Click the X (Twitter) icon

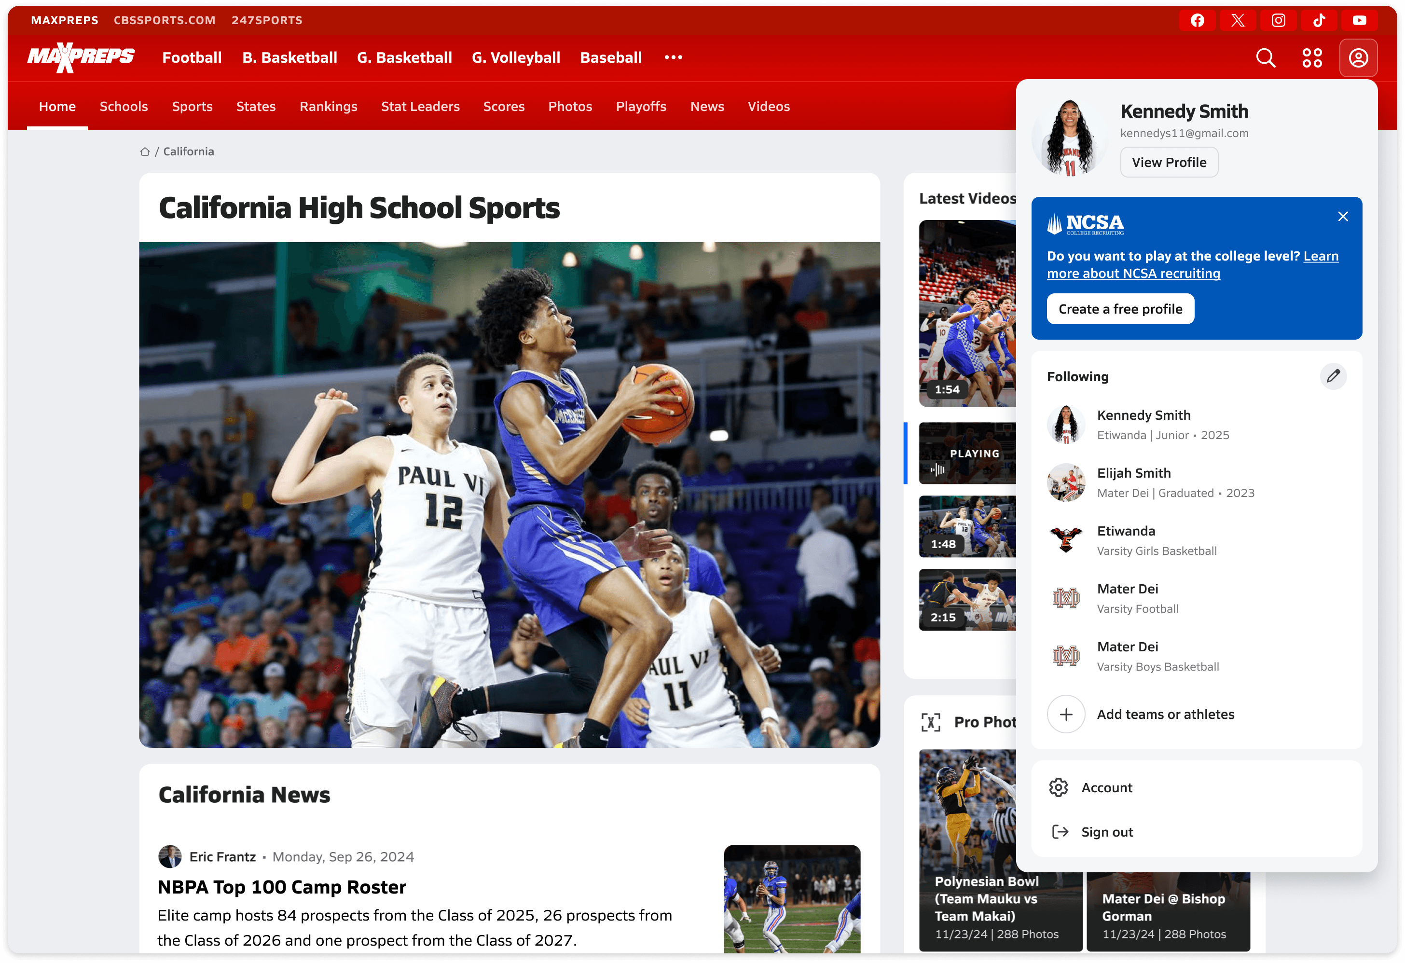click(x=1238, y=21)
